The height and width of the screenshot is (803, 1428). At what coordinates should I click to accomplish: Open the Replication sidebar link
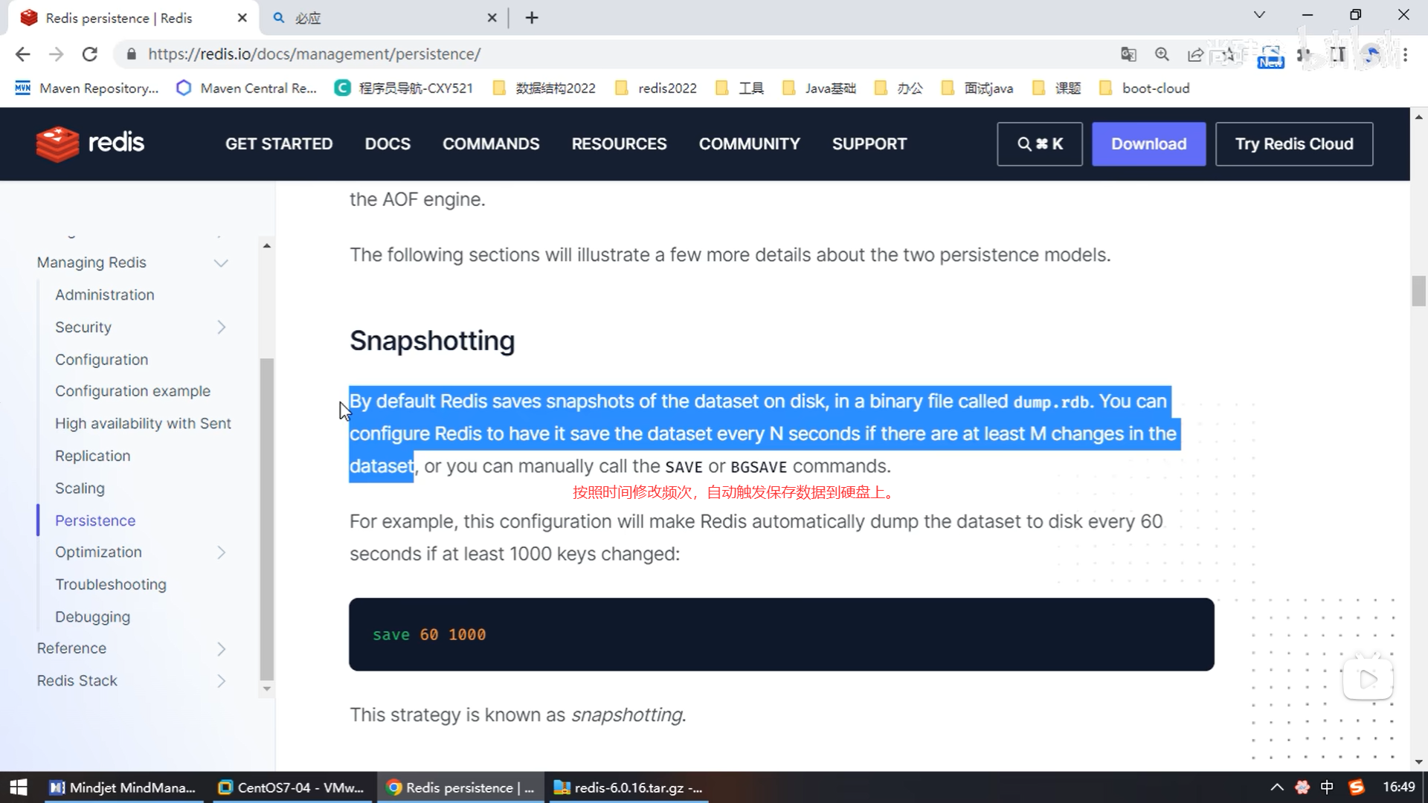93,456
